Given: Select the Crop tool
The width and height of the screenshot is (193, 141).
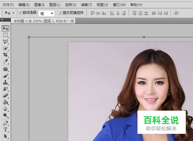Looking at the screenshot, I should pyautogui.click(x=5, y=54).
